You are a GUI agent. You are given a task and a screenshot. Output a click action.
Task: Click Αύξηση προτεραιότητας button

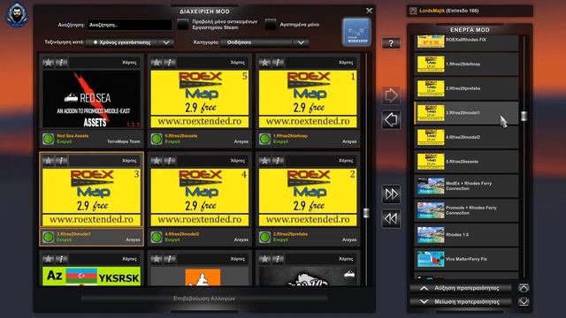point(461,288)
